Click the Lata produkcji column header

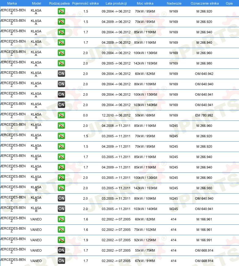click(x=116, y=3)
